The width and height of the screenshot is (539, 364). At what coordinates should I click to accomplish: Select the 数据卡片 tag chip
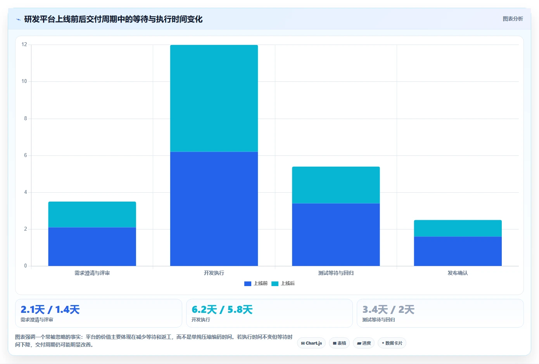(392, 343)
